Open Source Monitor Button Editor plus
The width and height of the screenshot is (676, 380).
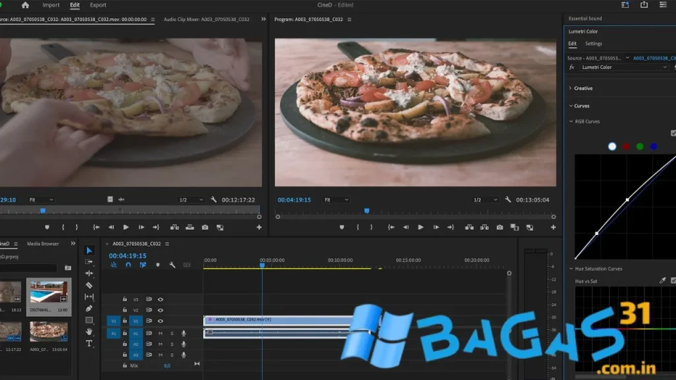tap(259, 228)
